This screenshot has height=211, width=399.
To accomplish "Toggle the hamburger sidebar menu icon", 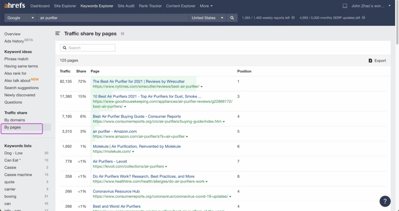I will [58, 33].
